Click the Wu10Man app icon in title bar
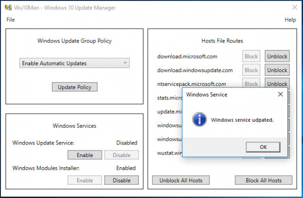 [x=8, y=8]
